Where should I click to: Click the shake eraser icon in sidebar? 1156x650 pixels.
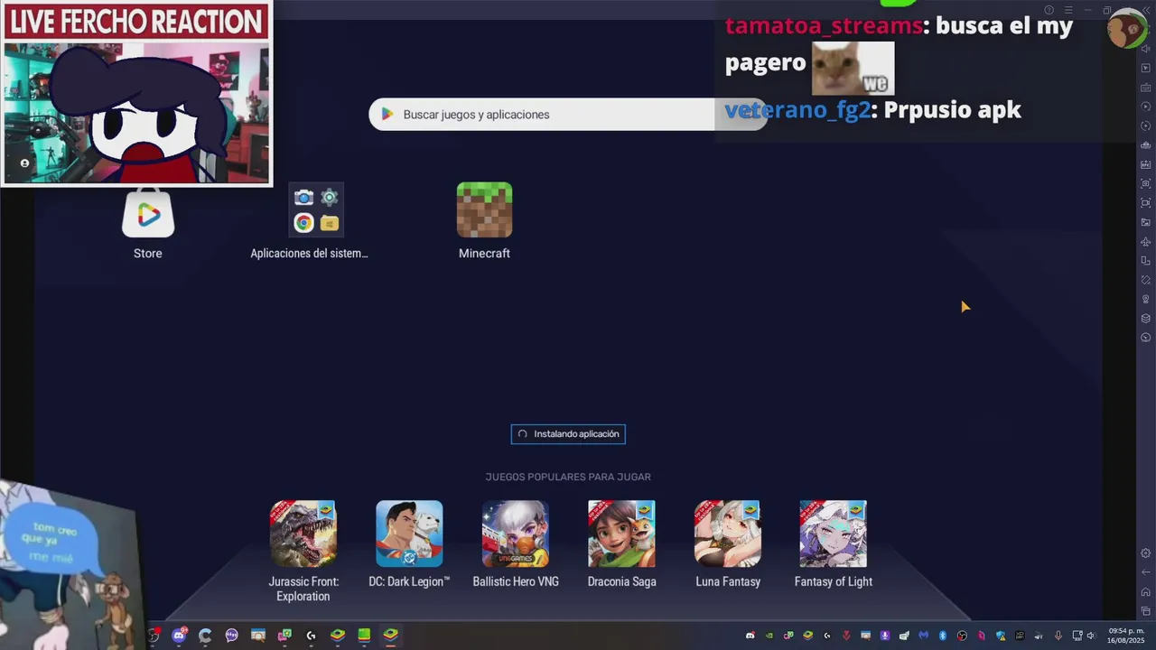tap(1146, 280)
